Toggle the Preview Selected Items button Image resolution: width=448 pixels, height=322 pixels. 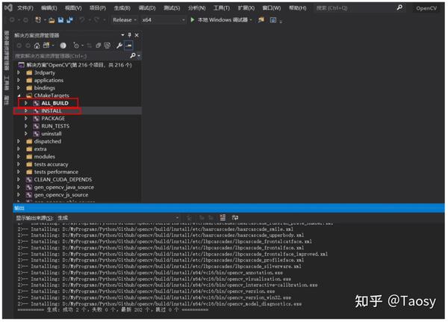click(x=128, y=45)
